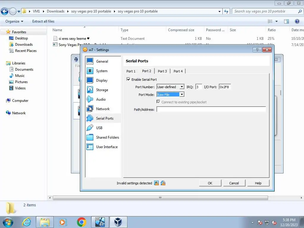Select Desktop under Favorites
The image size is (304, 228).
(x=21, y=38)
